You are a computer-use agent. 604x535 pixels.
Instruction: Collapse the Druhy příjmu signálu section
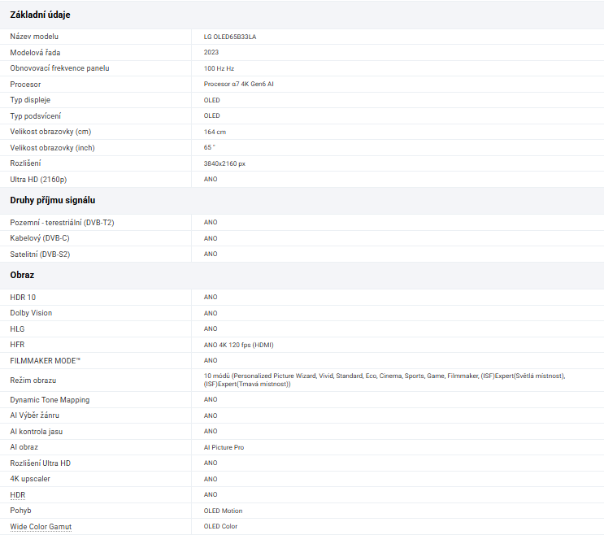coord(52,200)
